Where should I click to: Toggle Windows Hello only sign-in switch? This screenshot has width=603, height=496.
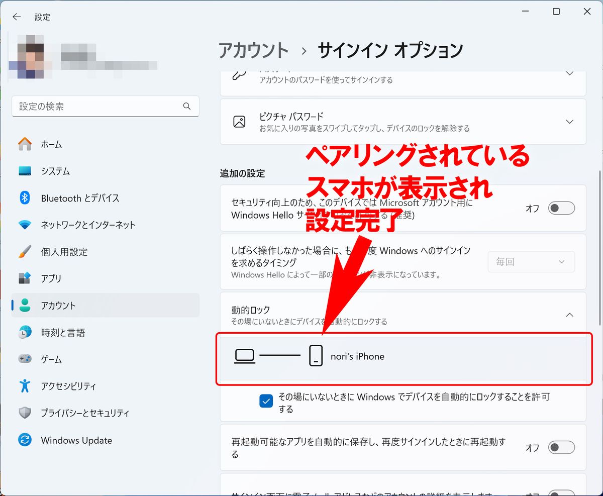click(561, 208)
